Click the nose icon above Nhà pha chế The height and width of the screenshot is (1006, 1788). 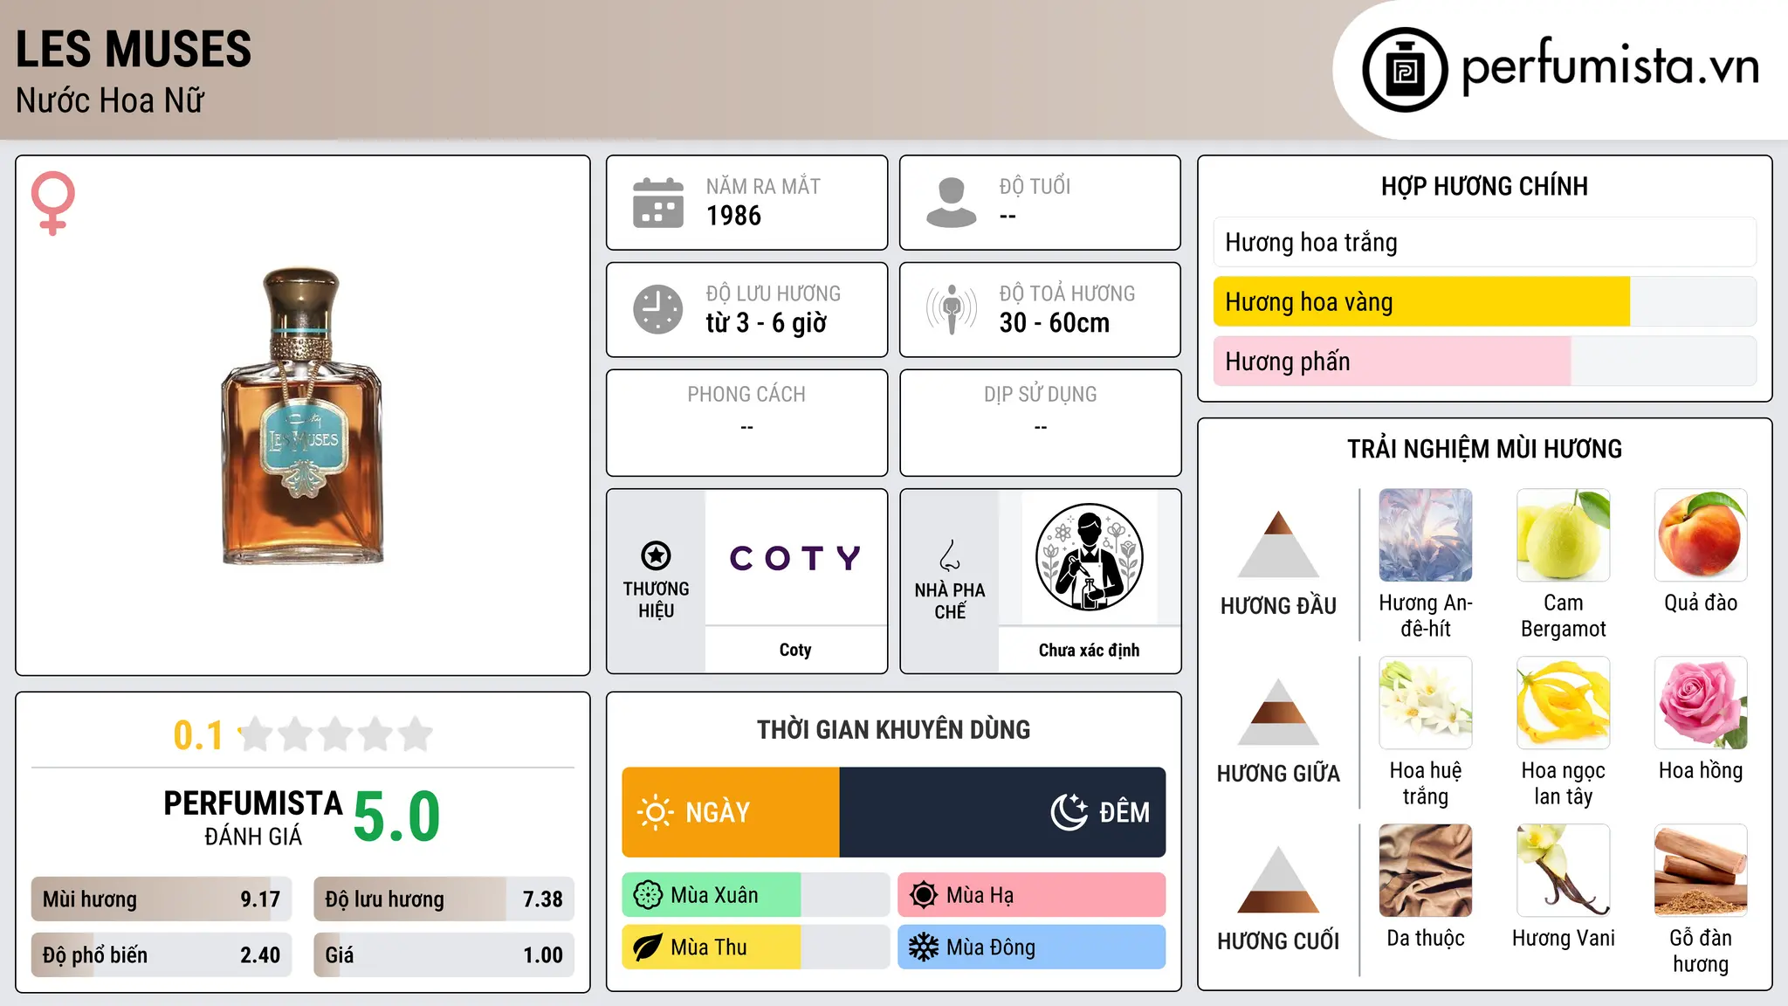pyautogui.click(x=950, y=555)
